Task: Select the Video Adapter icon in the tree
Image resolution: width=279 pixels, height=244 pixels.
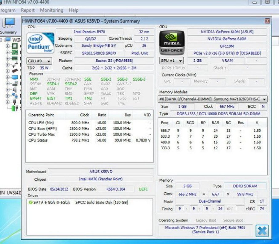Action: point(15,71)
